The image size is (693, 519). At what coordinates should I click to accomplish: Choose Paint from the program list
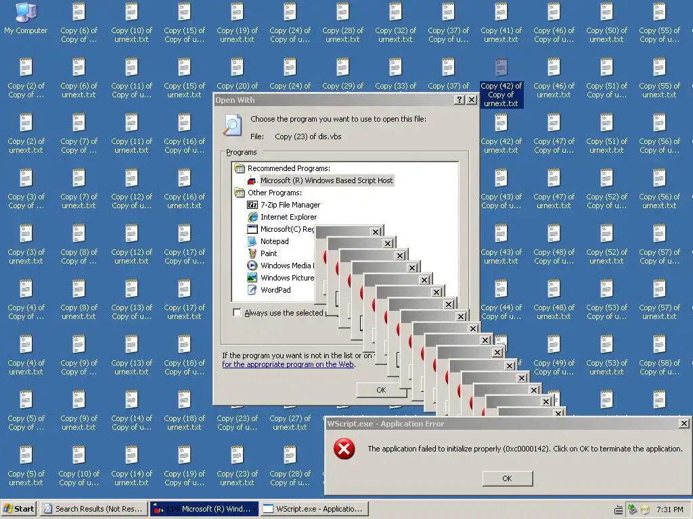(262, 253)
